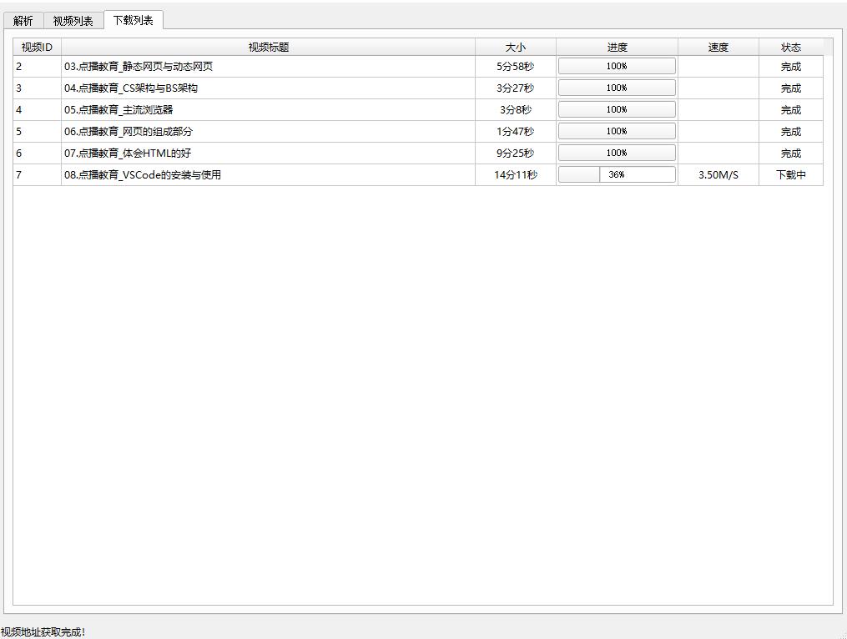This screenshot has height=639, width=847.
Task: Click the 3分8秒 size cell
Action: coord(516,109)
